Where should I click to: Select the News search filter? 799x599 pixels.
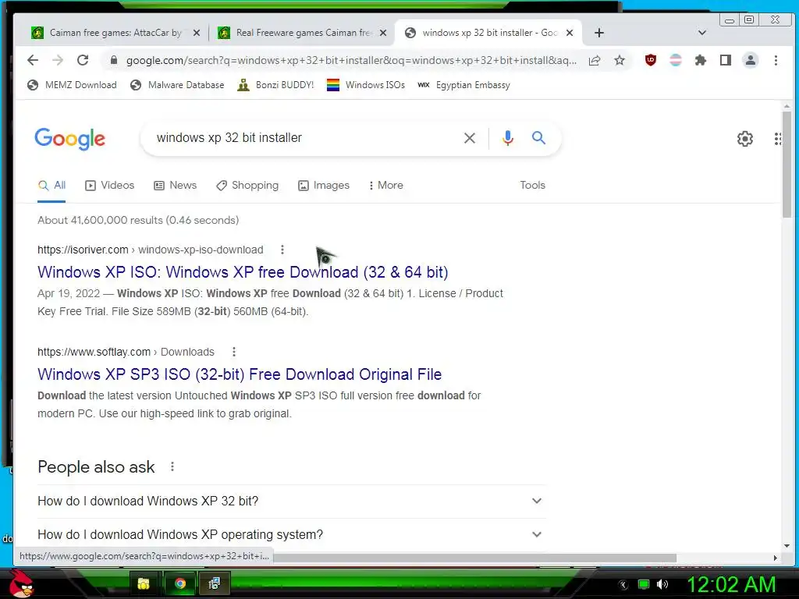tap(176, 186)
